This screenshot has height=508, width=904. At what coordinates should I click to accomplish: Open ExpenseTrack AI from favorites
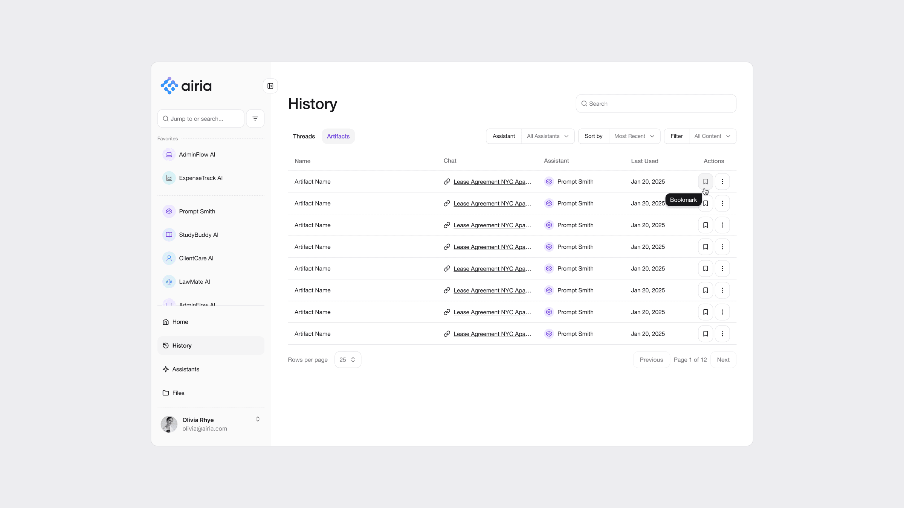(200, 178)
